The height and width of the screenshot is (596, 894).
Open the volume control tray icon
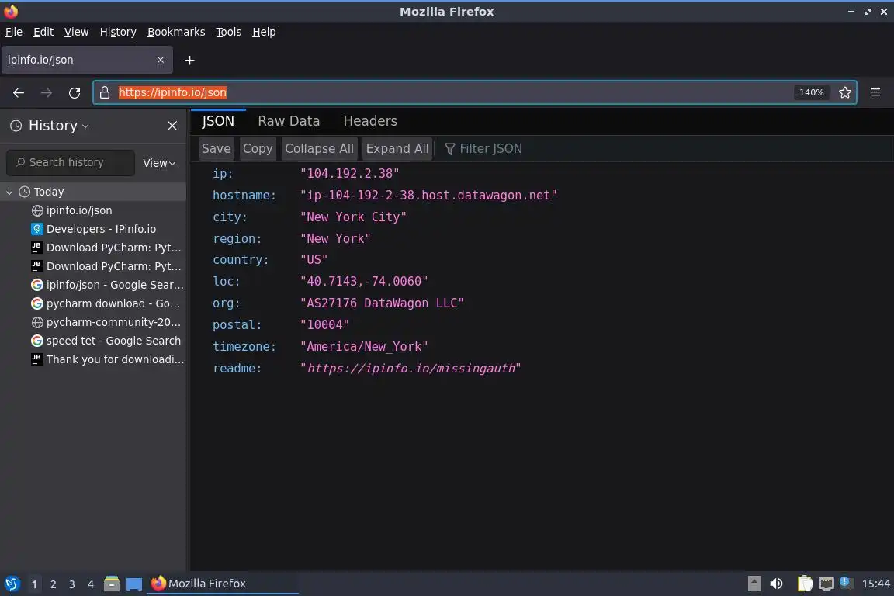click(776, 584)
